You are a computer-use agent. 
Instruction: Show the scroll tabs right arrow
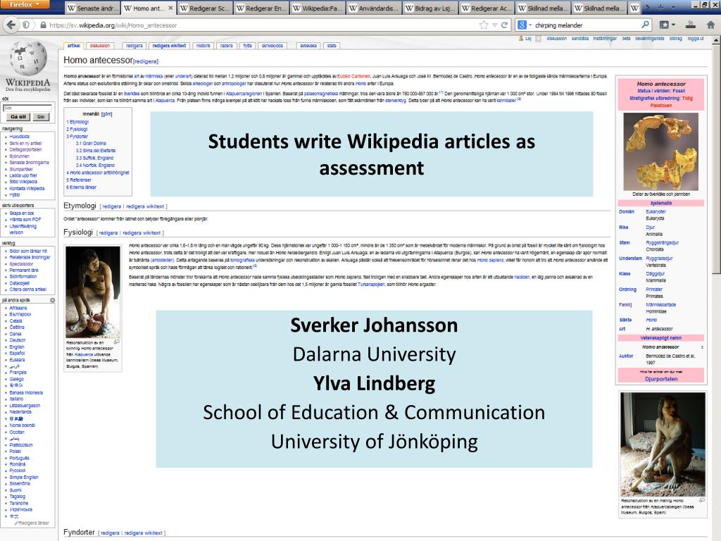648,7
